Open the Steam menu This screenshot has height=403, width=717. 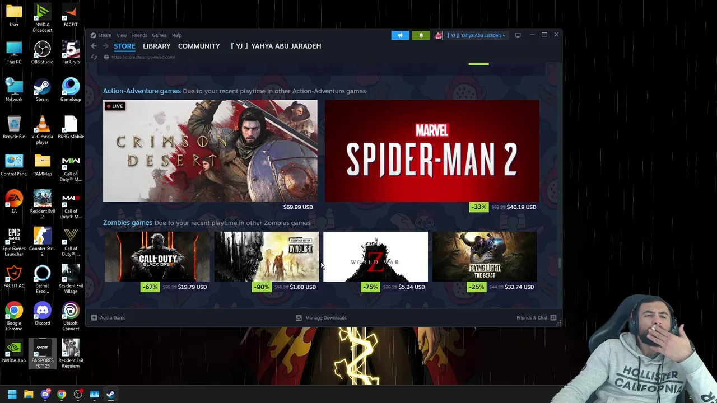click(x=104, y=35)
